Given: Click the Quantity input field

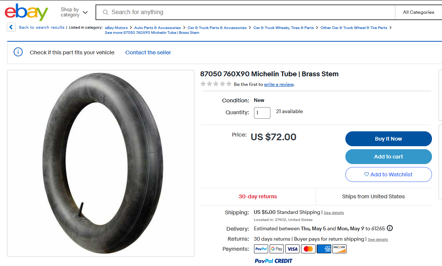Looking at the screenshot, I should [x=262, y=113].
